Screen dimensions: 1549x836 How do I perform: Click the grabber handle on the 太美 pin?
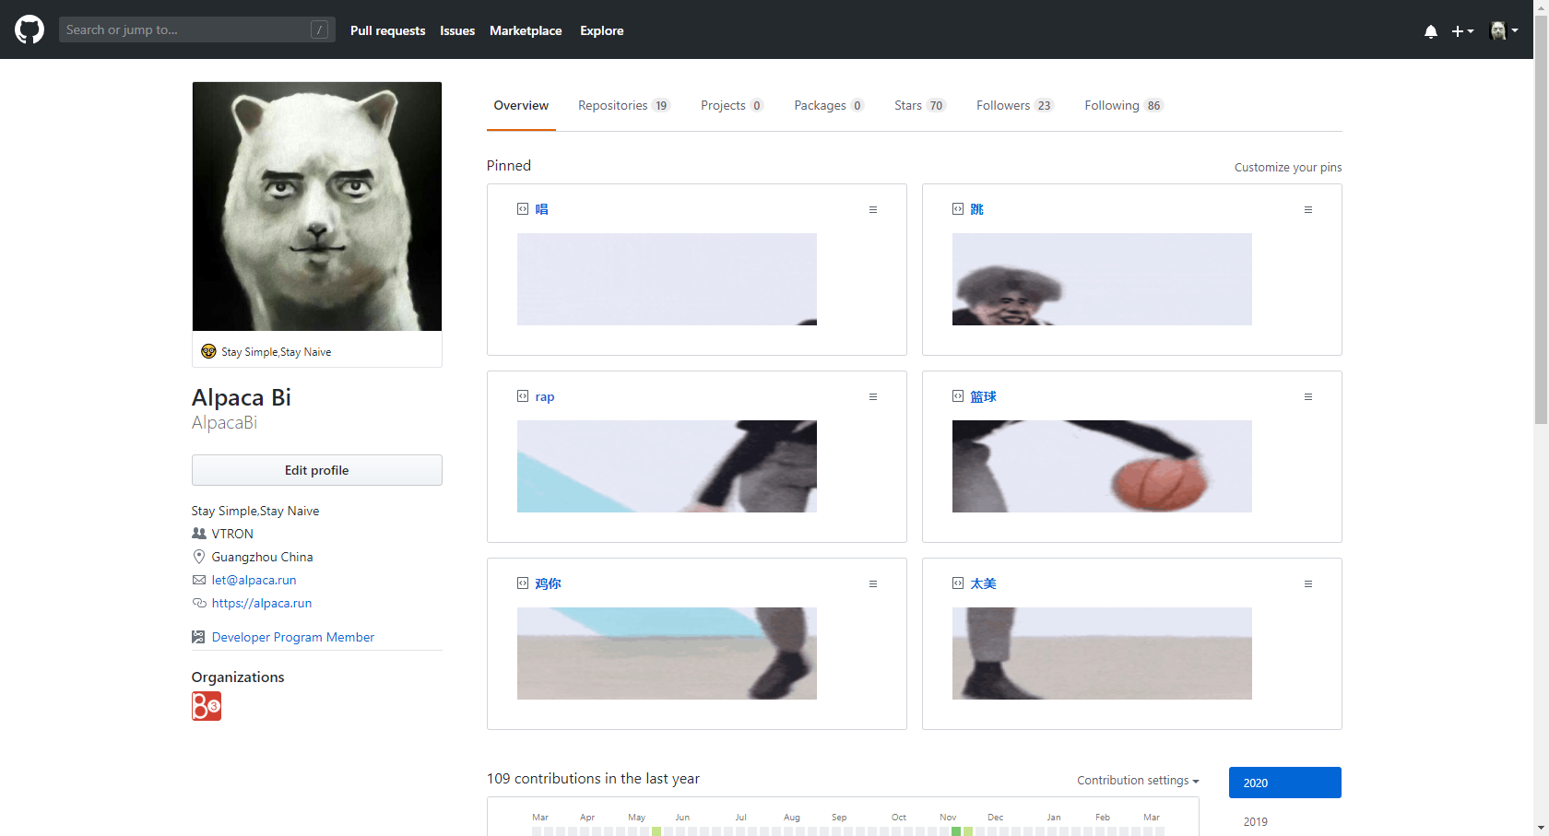[x=1307, y=583]
